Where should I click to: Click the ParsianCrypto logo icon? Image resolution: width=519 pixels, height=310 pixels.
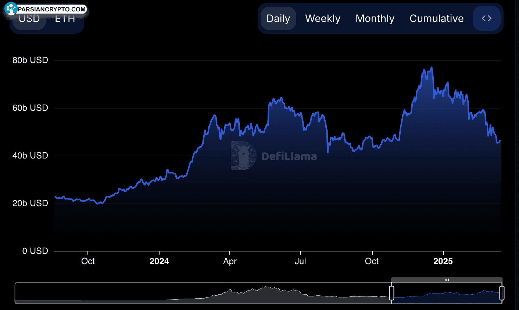11,9
